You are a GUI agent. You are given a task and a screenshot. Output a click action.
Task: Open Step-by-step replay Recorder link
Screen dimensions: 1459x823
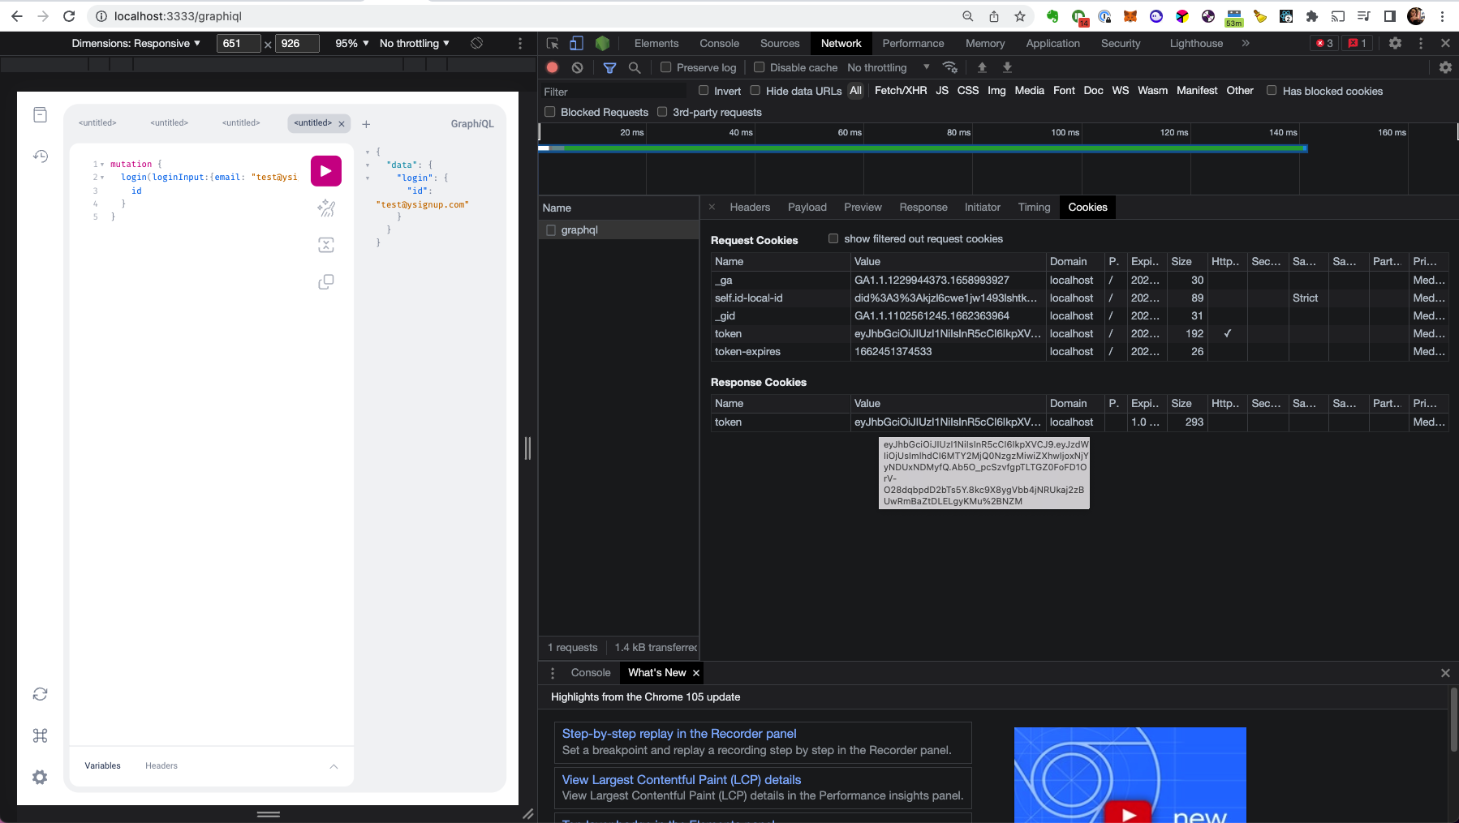pos(679,734)
